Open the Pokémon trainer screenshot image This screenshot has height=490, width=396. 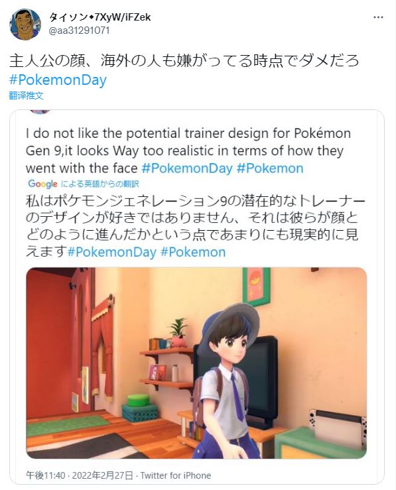196,363
